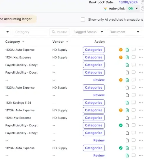Click Categorize on flagged 1124: Xyz Expense row
Viewport: 144px width, 159px height.
tap(94, 57)
